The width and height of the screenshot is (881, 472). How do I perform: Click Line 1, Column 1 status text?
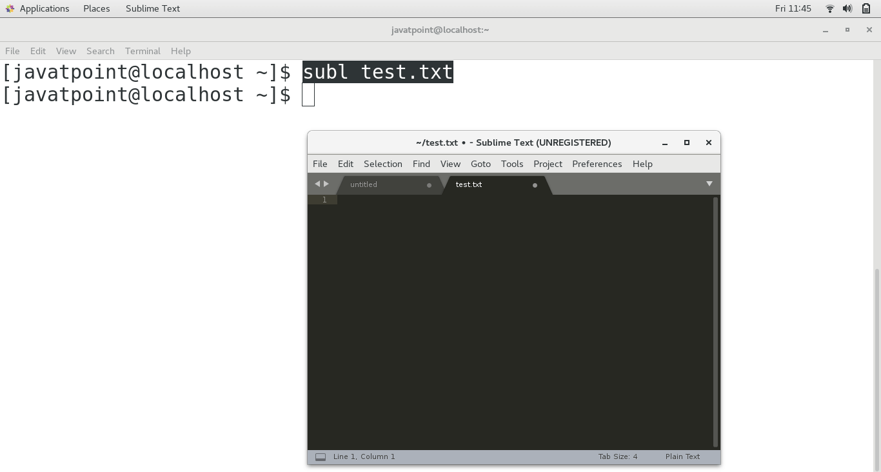tap(364, 457)
